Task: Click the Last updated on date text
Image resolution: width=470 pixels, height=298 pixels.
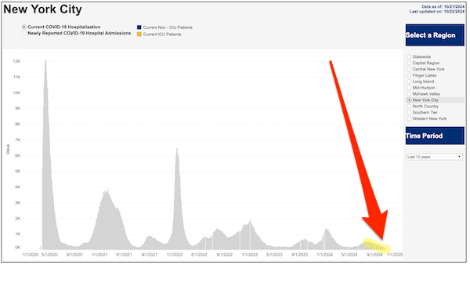Action: coord(437,12)
